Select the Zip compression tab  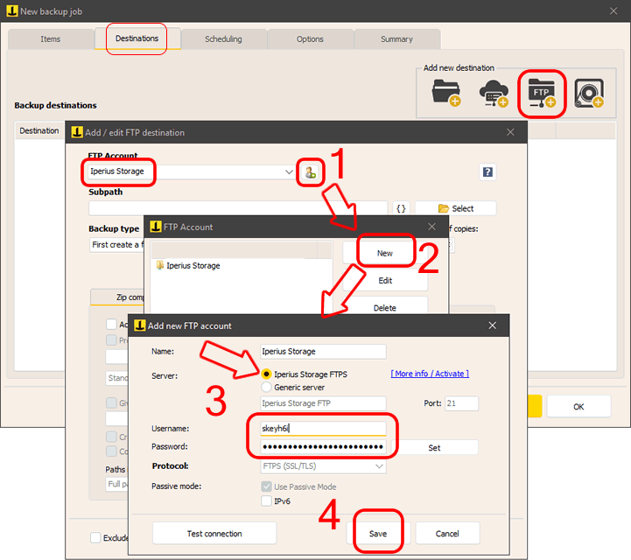(117, 297)
